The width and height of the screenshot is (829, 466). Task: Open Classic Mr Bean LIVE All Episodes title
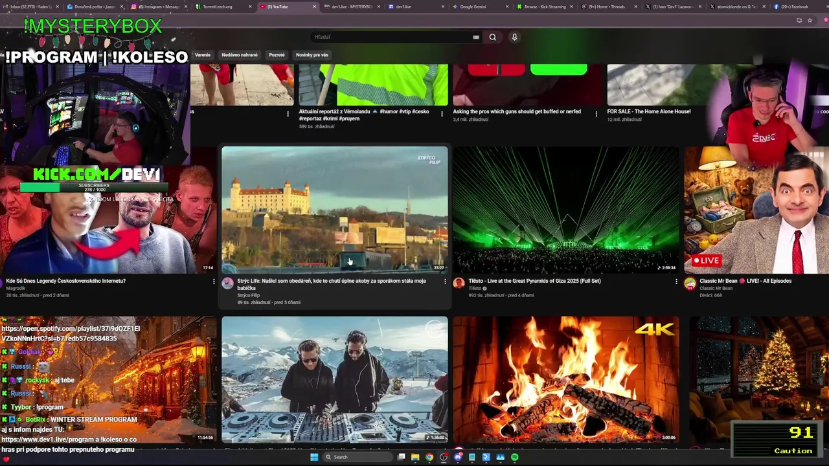point(745,281)
